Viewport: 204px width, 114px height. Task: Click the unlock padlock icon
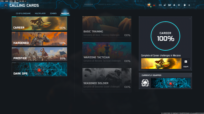(x=165, y=5)
